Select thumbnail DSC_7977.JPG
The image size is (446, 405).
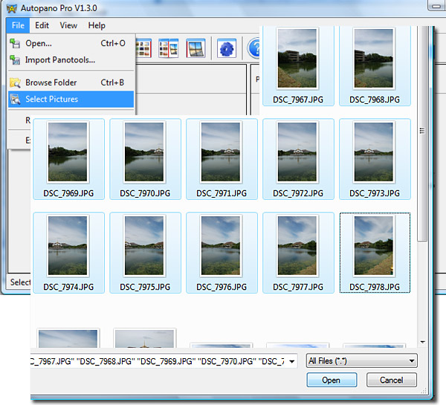[298, 253]
